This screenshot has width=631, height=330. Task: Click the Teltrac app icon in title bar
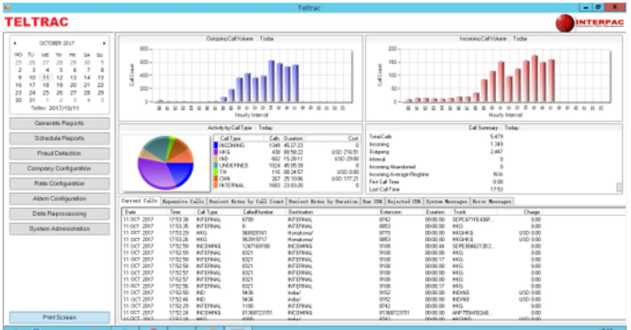(7, 7)
